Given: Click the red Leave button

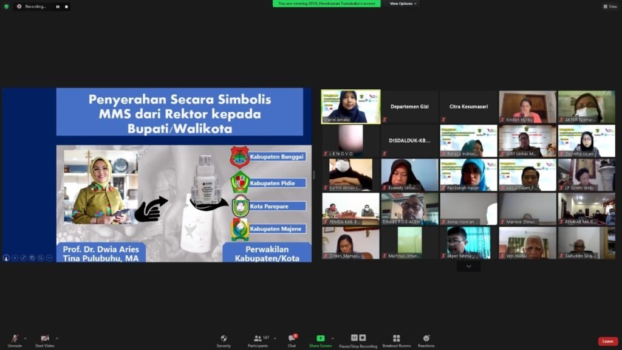Looking at the screenshot, I should pyautogui.click(x=607, y=341).
